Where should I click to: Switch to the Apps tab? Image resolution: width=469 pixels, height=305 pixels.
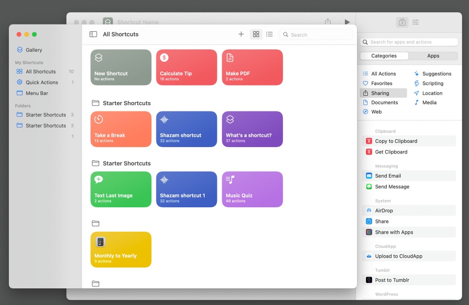(433, 56)
